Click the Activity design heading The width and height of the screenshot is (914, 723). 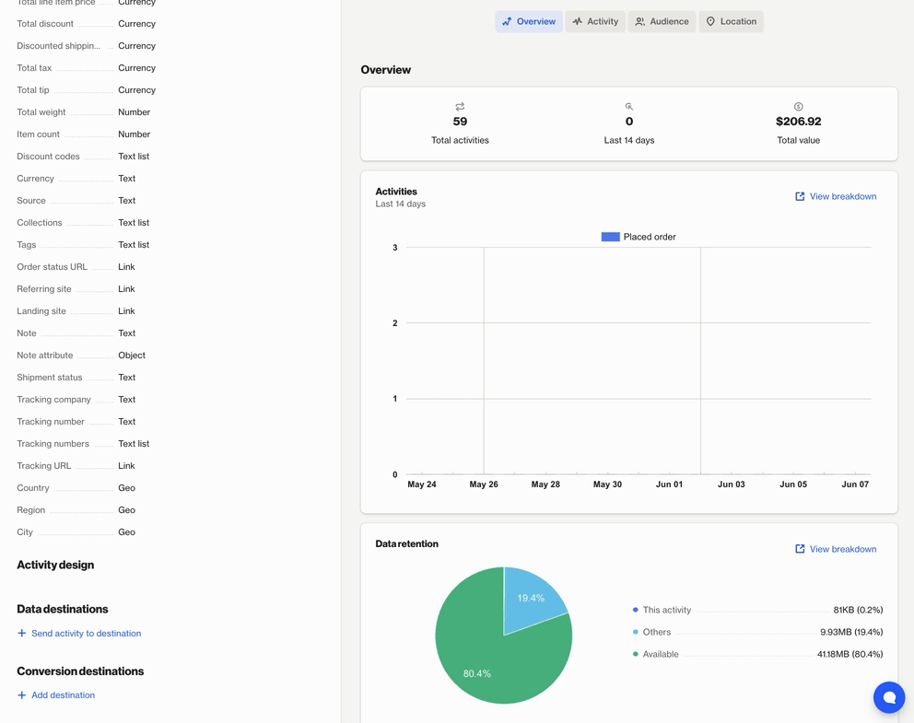55,566
